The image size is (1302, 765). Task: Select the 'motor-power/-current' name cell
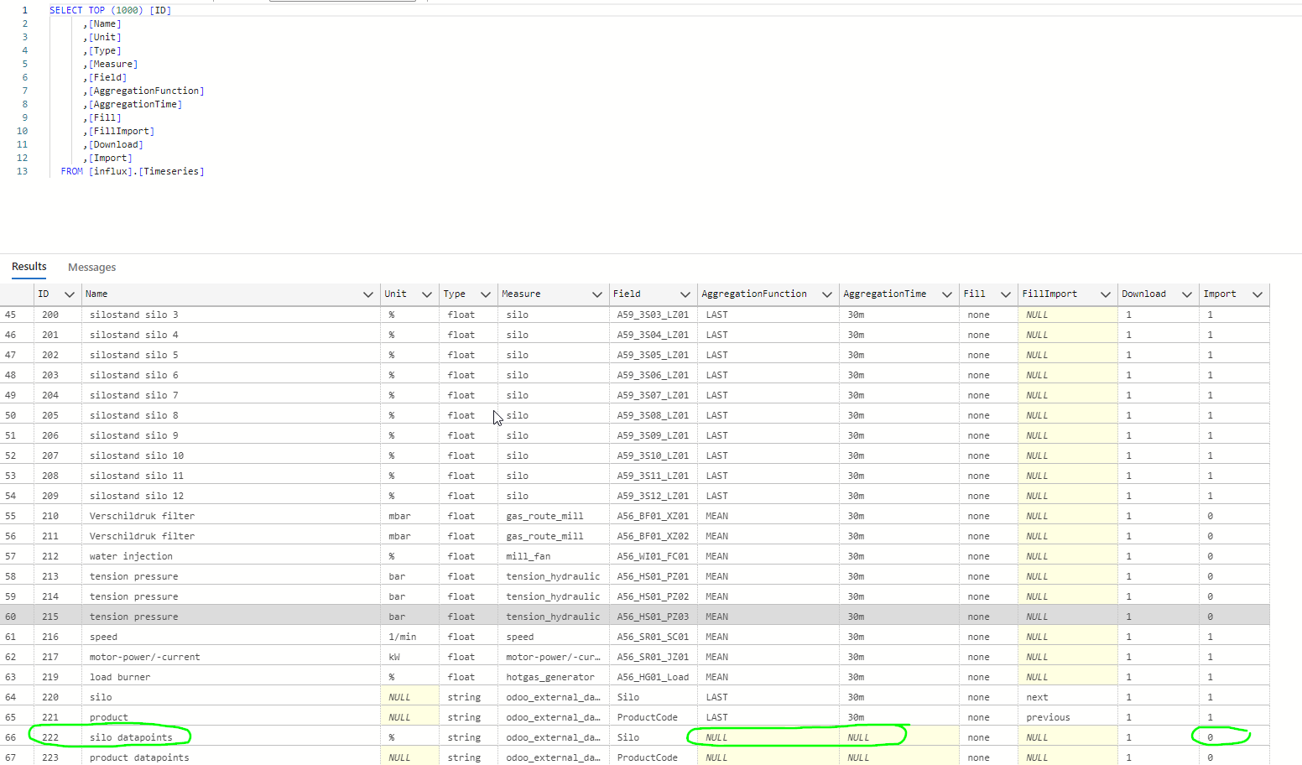(x=231, y=657)
